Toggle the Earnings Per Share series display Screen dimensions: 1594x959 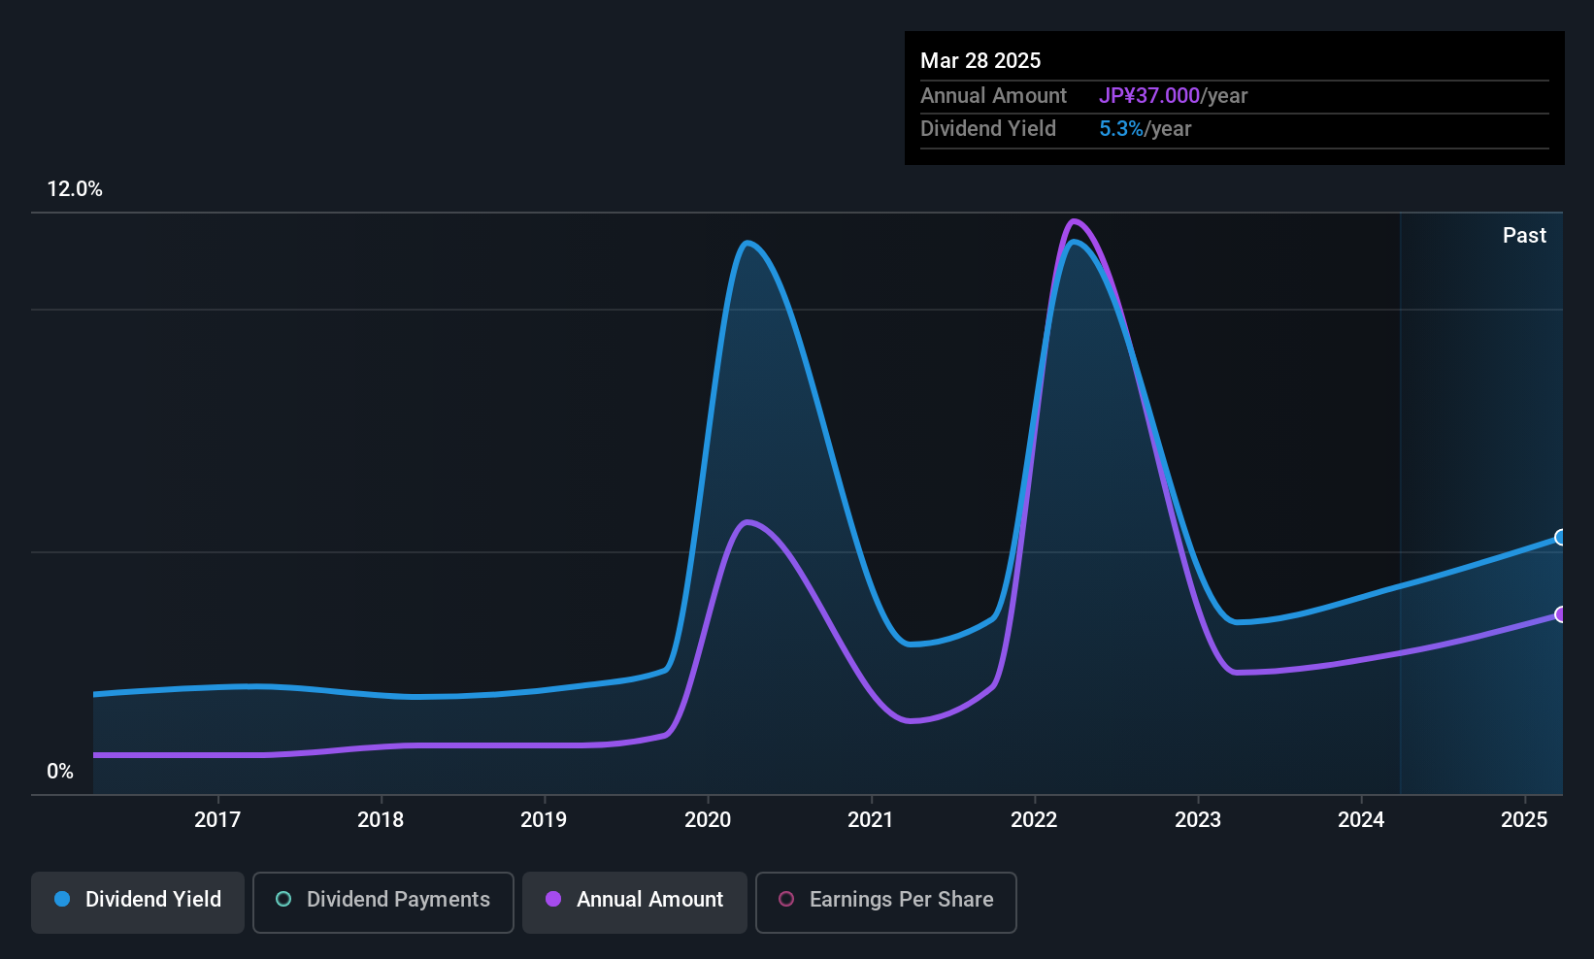point(885,900)
